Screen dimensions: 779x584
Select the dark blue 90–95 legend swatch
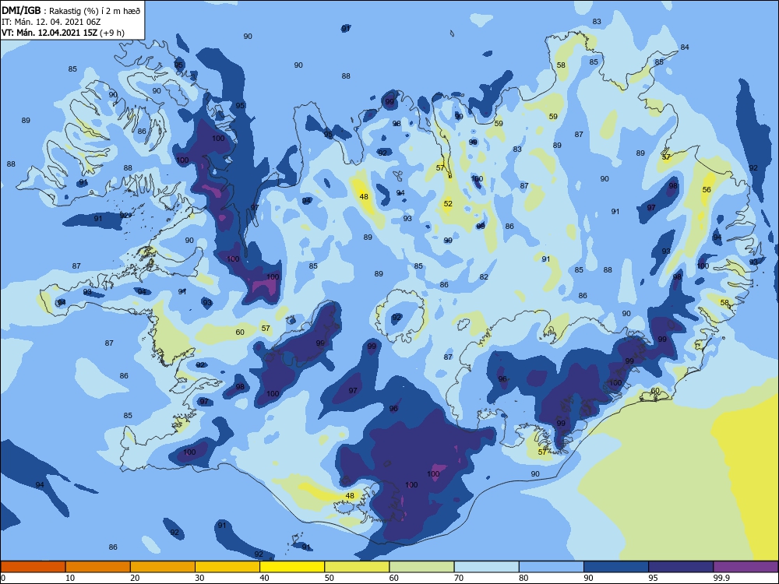[x=616, y=567]
